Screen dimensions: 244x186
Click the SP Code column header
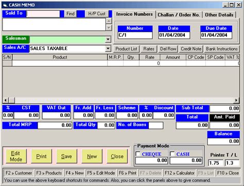pos(215,57)
